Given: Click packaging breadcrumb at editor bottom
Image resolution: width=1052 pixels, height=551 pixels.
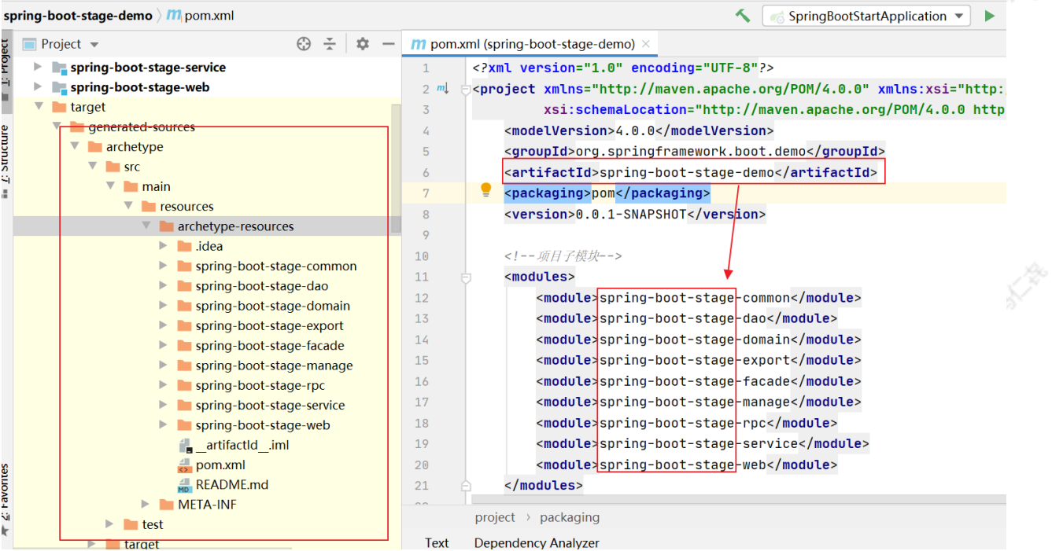Looking at the screenshot, I should pyautogui.click(x=570, y=517).
